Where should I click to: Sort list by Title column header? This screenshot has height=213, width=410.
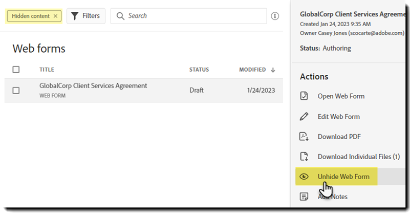(x=47, y=70)
